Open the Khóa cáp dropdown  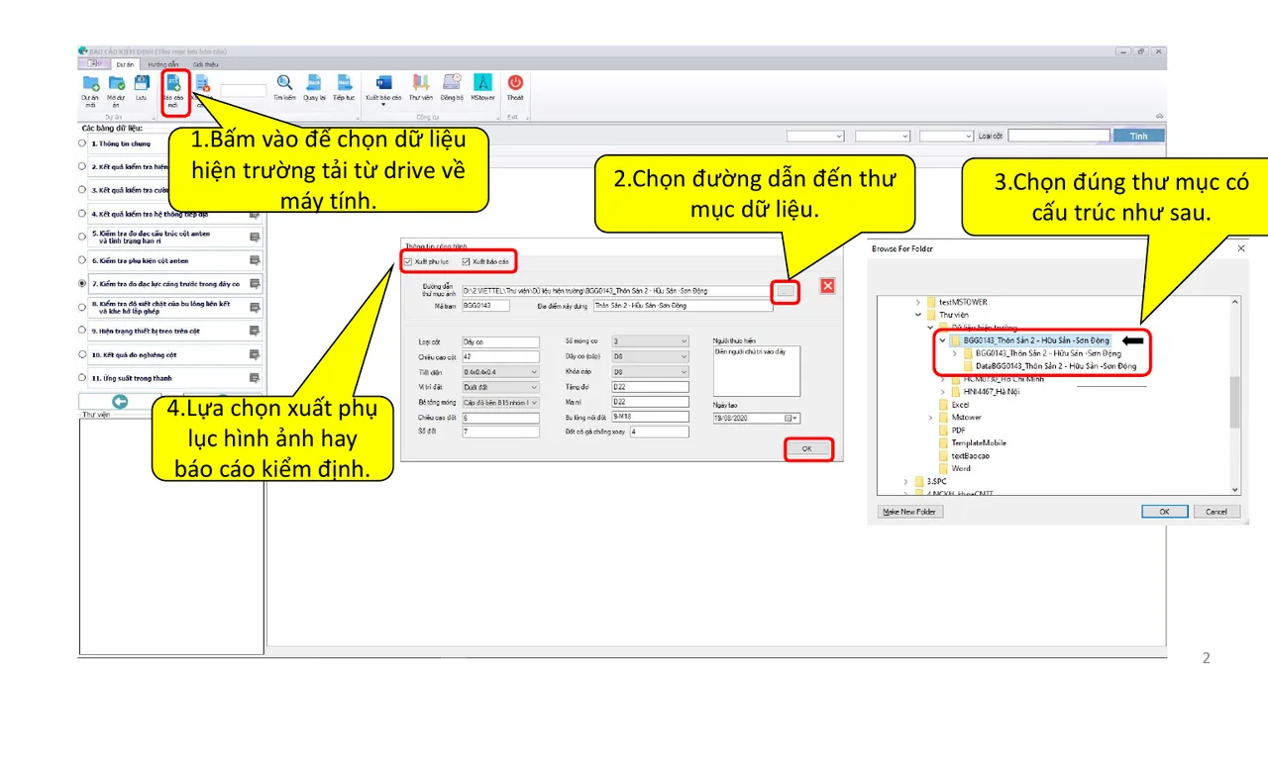650,372
